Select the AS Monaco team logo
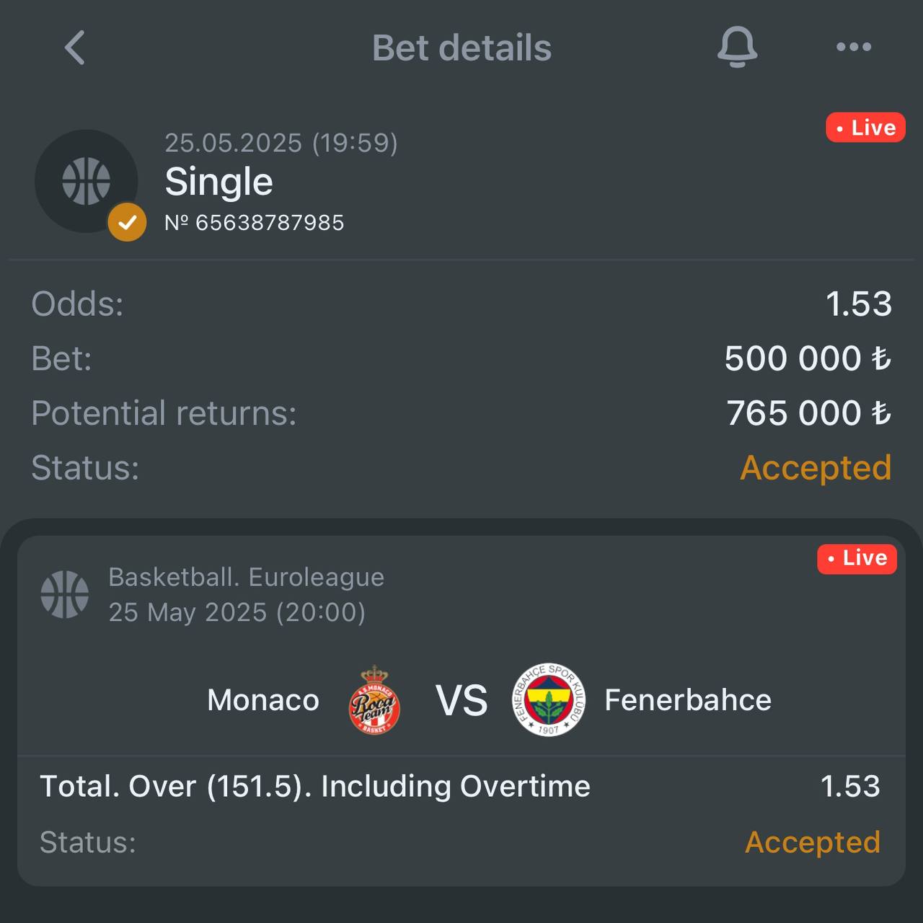The width and height of the screenshot is (923, 923). click(374, 699)
